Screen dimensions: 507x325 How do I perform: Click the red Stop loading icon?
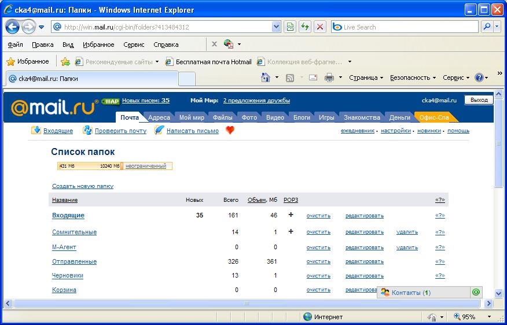coord(319,27)
